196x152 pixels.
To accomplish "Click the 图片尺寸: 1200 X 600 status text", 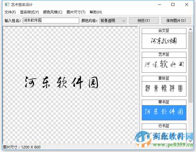I will point(22,147).
